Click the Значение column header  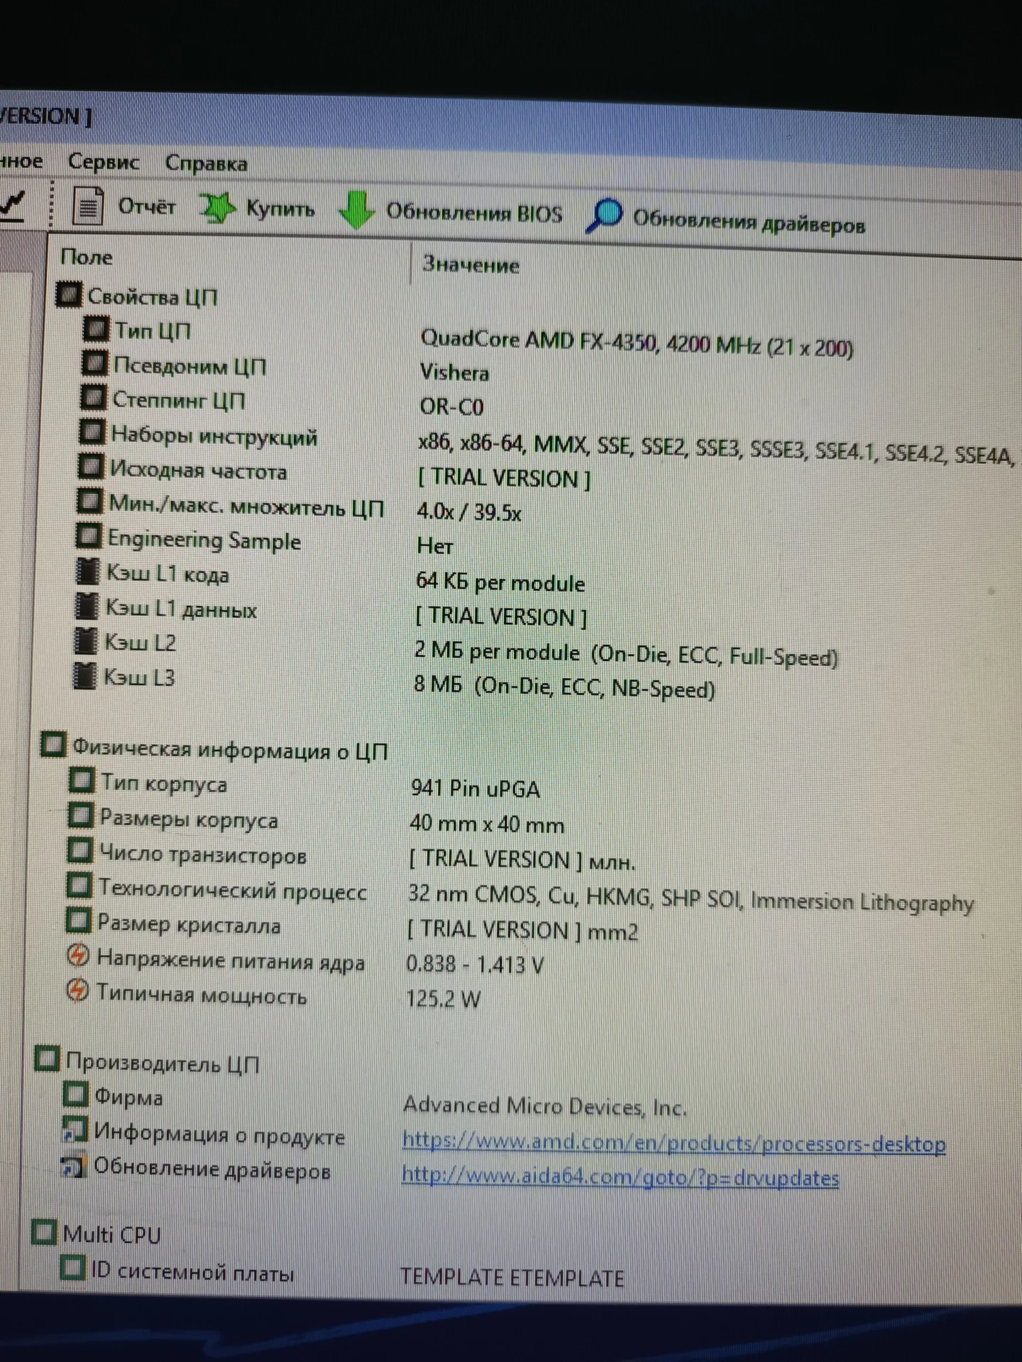[471, 265]
